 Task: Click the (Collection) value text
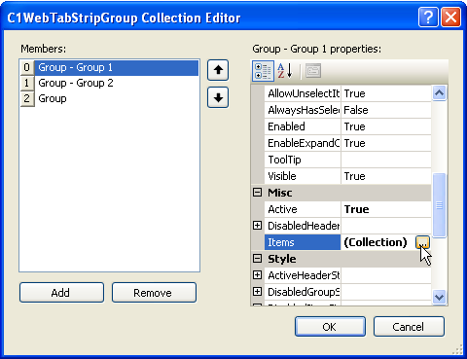pos(376,242)
